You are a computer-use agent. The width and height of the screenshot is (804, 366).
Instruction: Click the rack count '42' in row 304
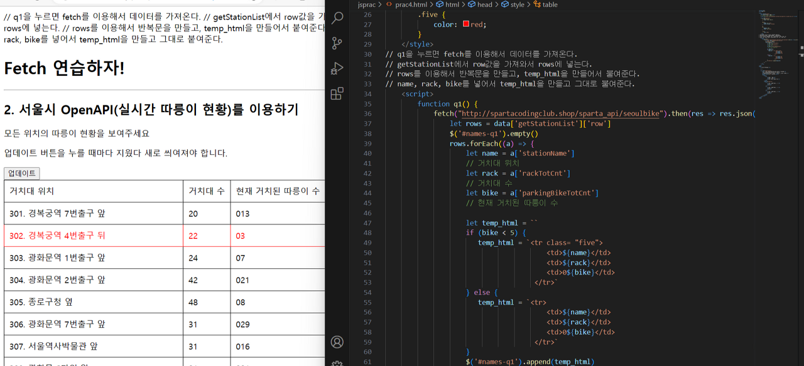click(193, 280)
